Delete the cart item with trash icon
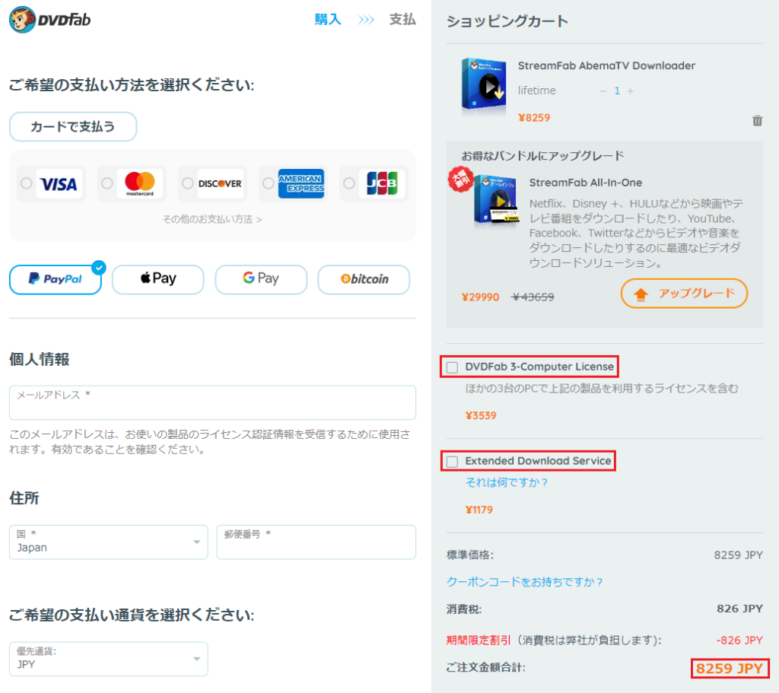Viewport: 779px width, 693px height. coord(757,121)
